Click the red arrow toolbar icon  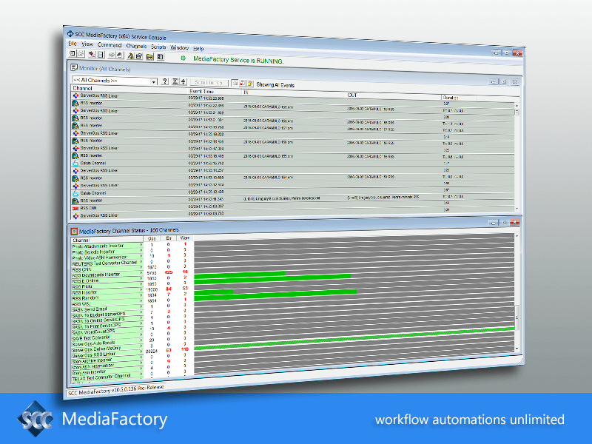coord(92,54)
